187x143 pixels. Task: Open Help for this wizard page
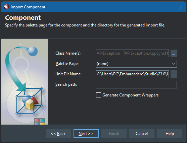170,134
